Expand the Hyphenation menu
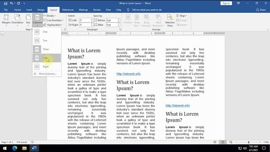This screenshot has height=152, width=270. [x=53, y=25]
